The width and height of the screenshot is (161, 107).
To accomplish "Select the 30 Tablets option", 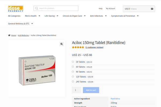I will [73, 62].
